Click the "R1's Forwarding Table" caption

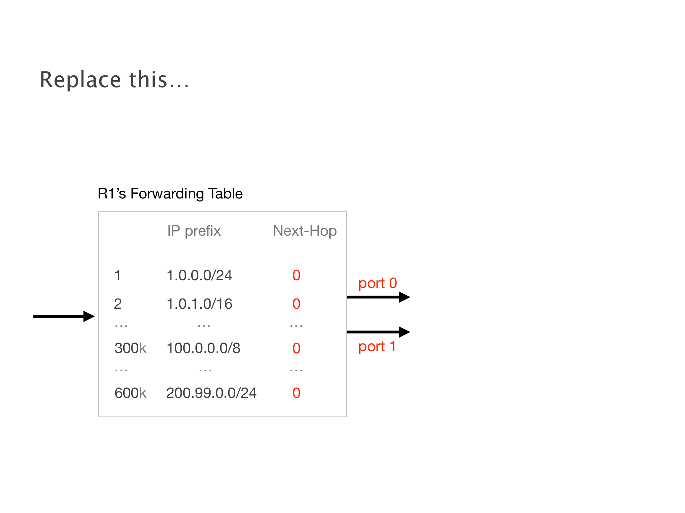[170, 194]
